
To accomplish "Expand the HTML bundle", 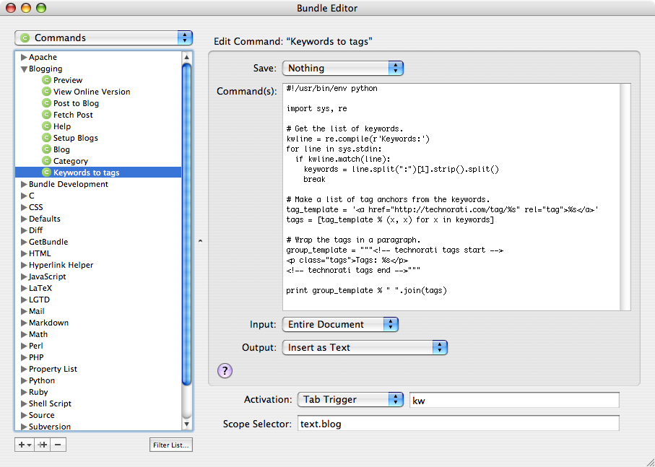I will (24, 253).
